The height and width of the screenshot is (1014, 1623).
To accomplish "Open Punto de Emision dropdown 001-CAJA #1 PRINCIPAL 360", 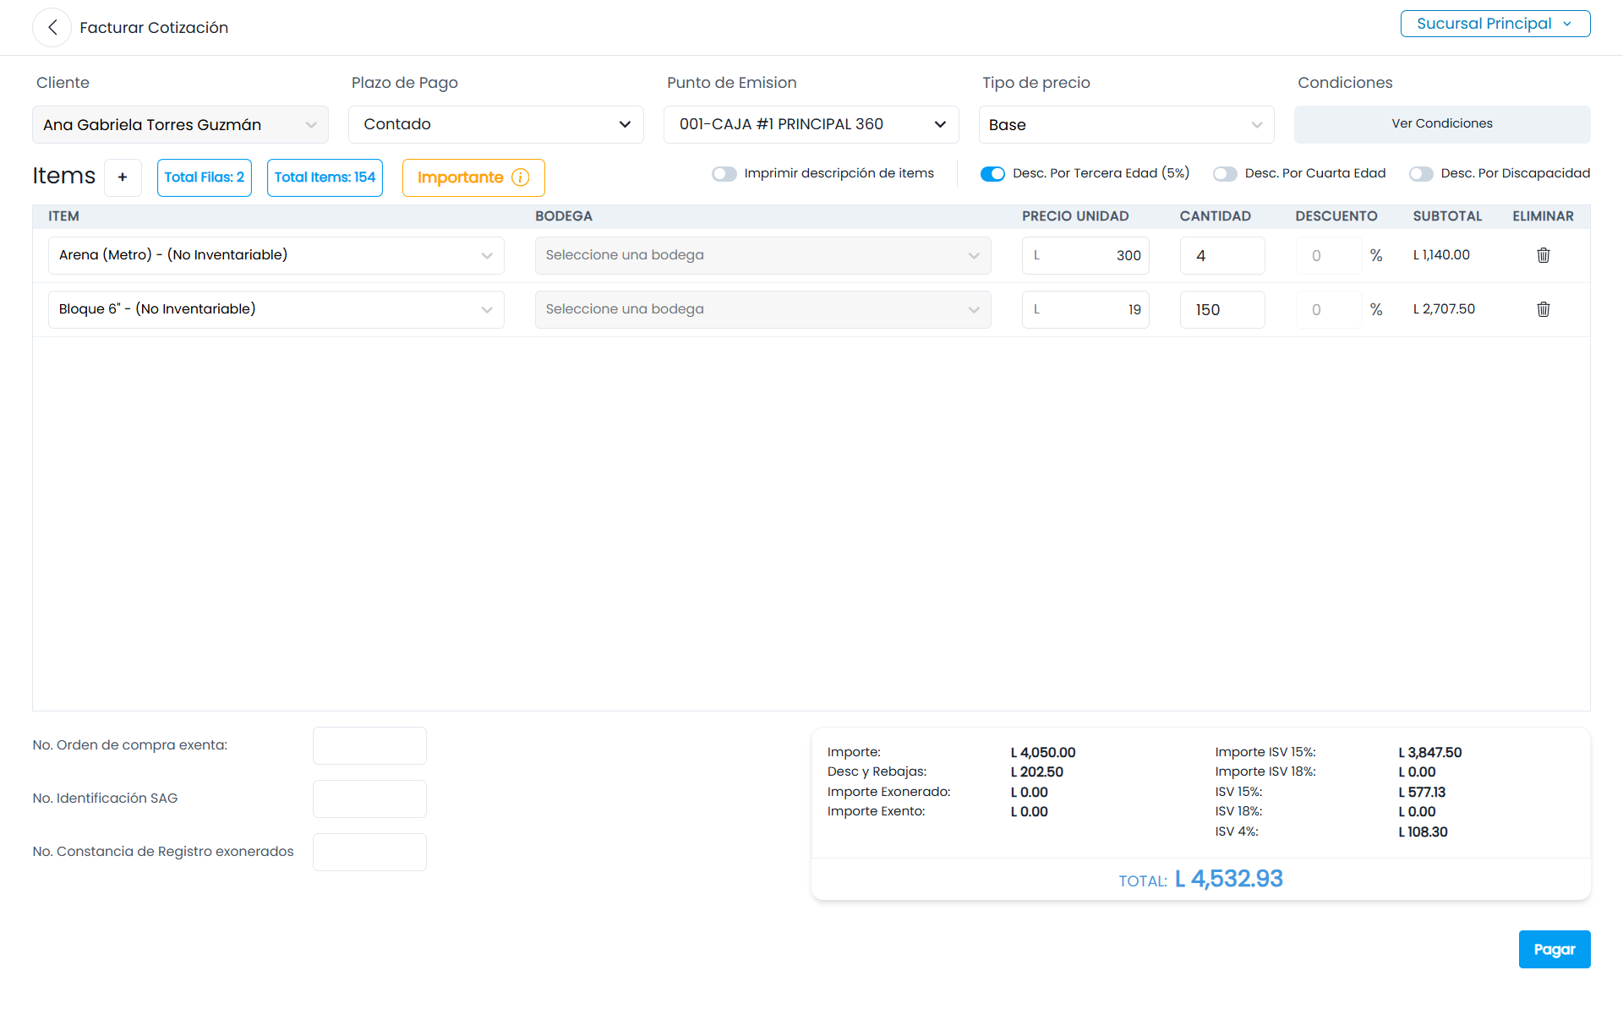I will coord(811,124).
